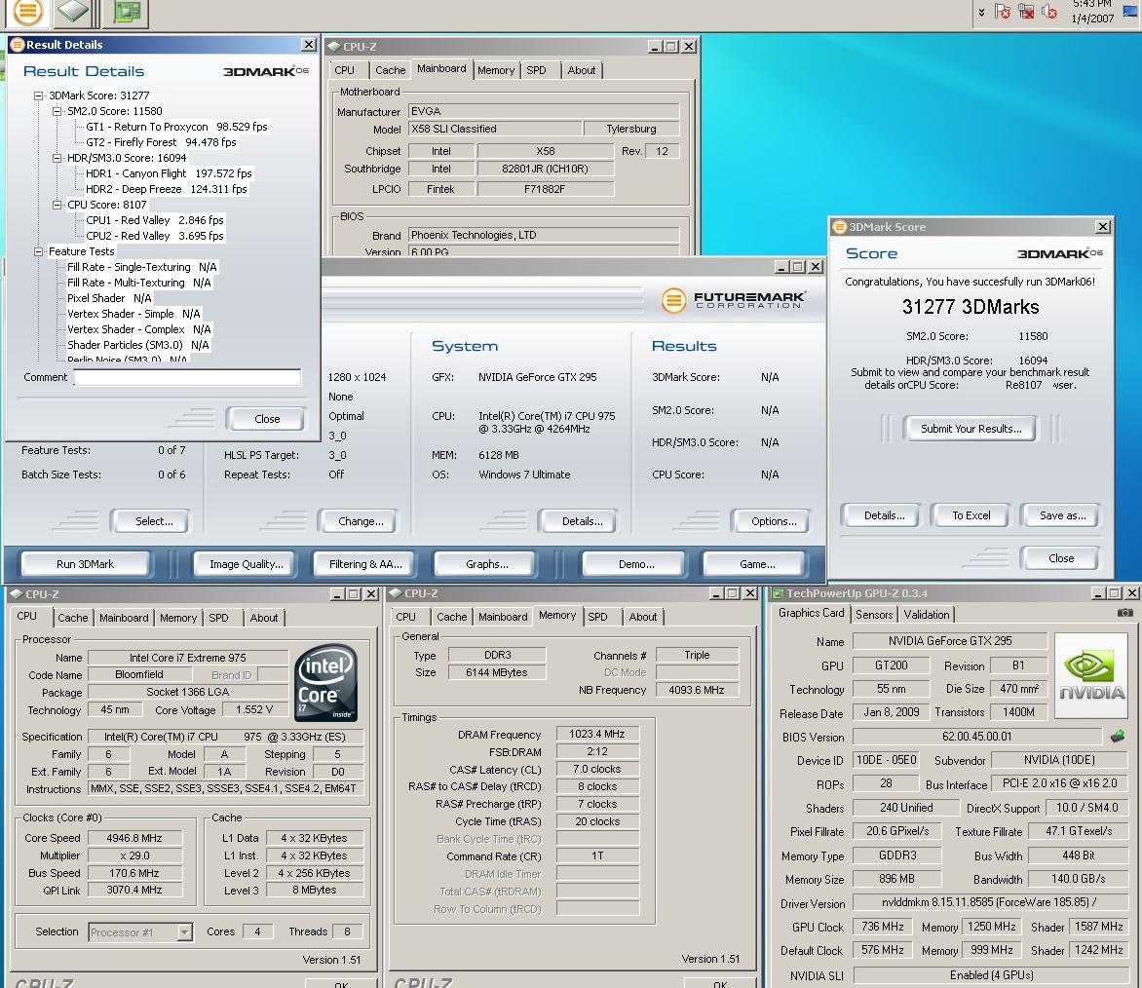This screenshot has width=1142, height=988.
Task: Select HDR2 - Deep Freeze row
Action: point(166,189)
